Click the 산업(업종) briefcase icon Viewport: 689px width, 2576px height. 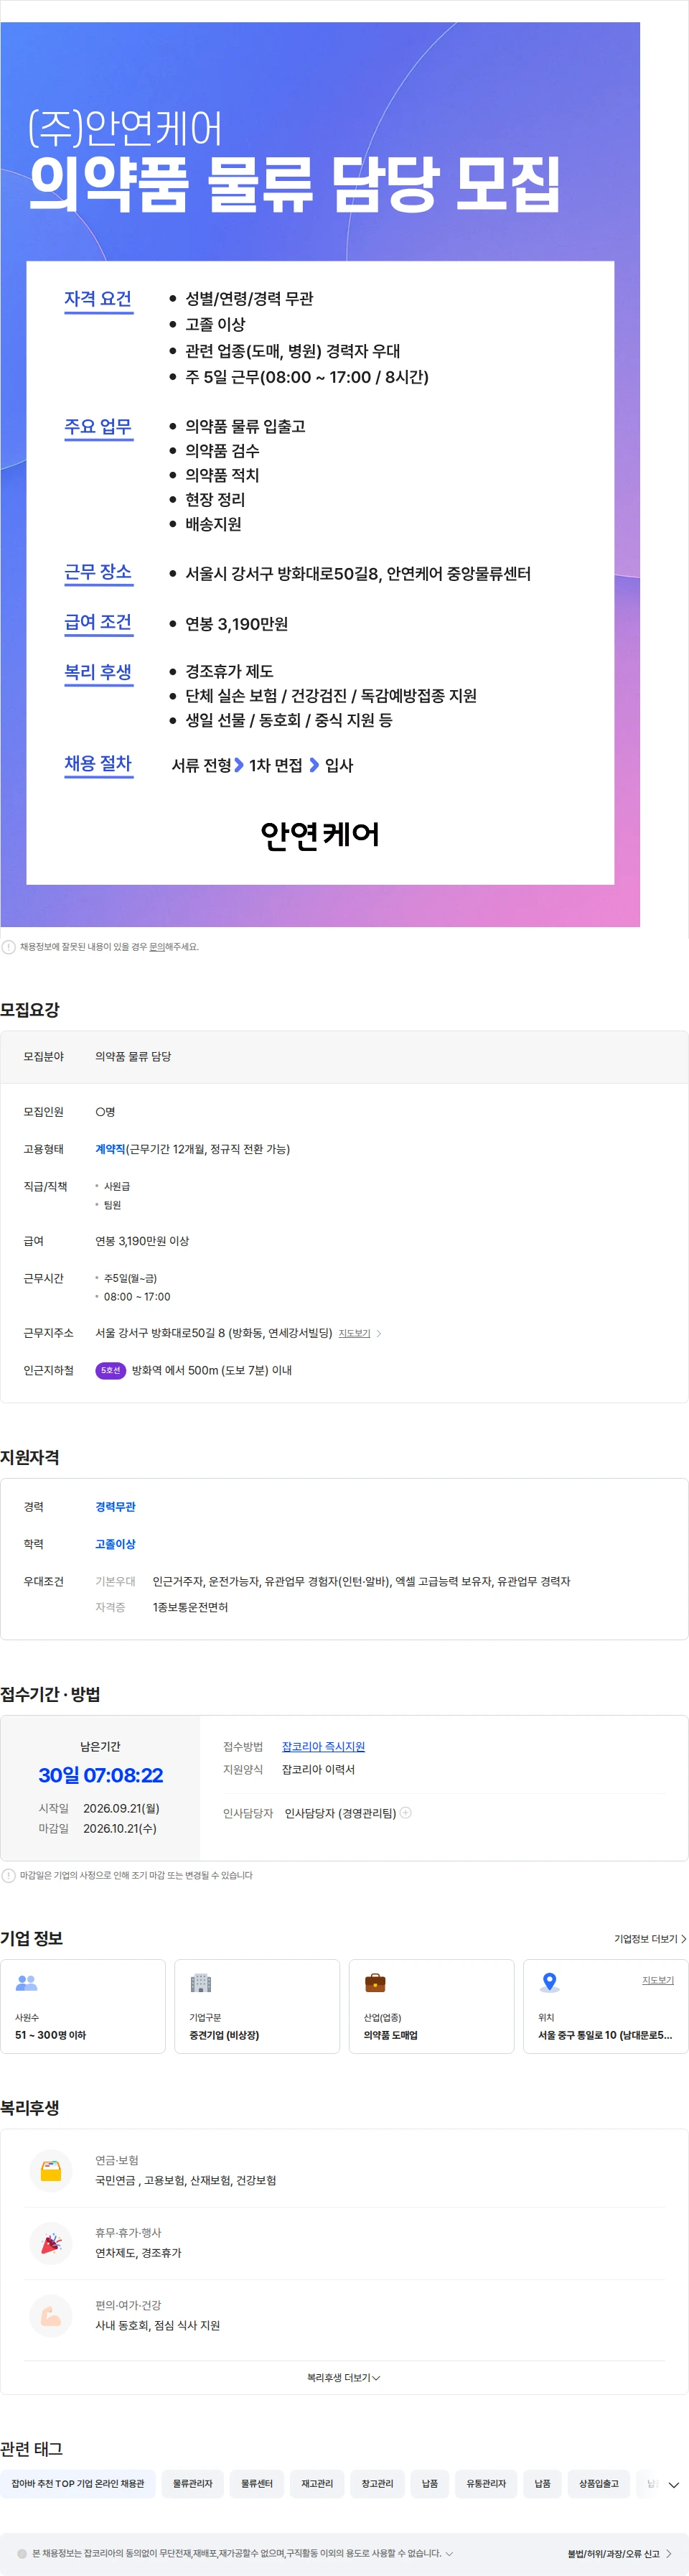tap(375, 1982)
